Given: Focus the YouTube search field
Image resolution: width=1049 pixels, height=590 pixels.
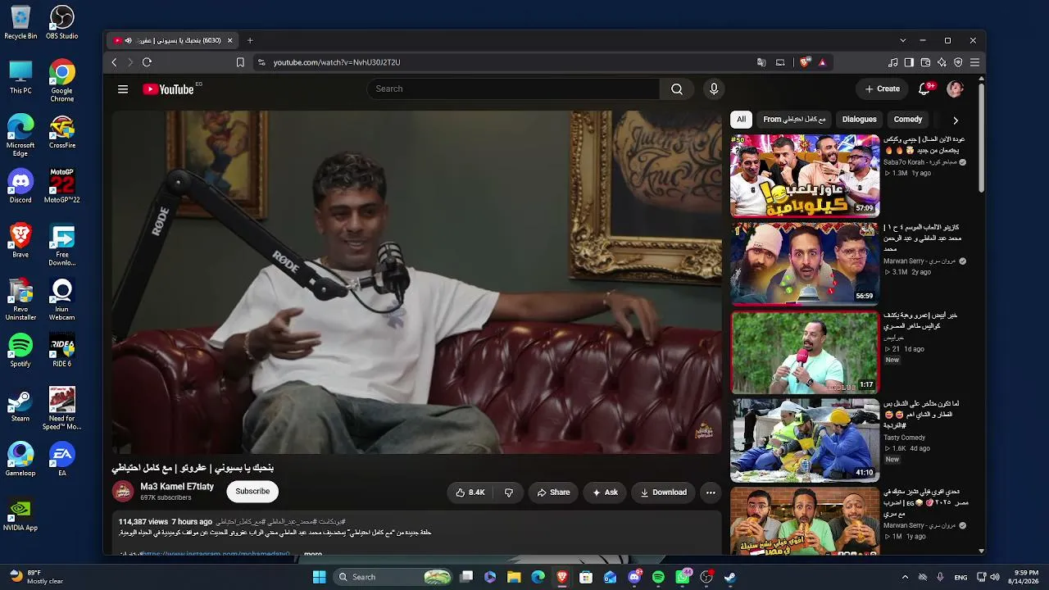Looking at the screenshot, I should click(513, 89).
